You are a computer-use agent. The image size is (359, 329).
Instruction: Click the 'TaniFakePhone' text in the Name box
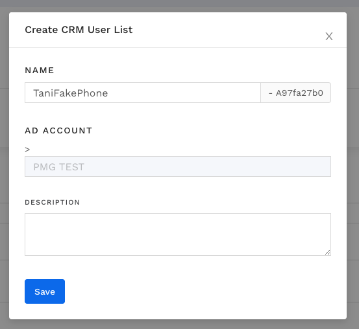[x=71, y=93]
